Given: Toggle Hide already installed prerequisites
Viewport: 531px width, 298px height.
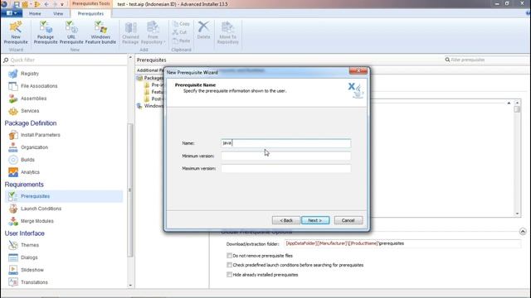Looking at the screenshot, I should click(229, 275).
